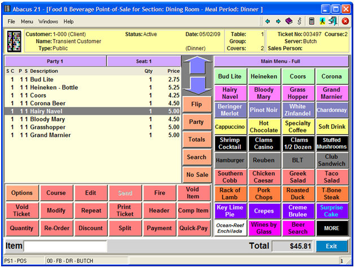Show more menu items with MORE button
This screenshot has height=268, width=355.
[331, 228]
